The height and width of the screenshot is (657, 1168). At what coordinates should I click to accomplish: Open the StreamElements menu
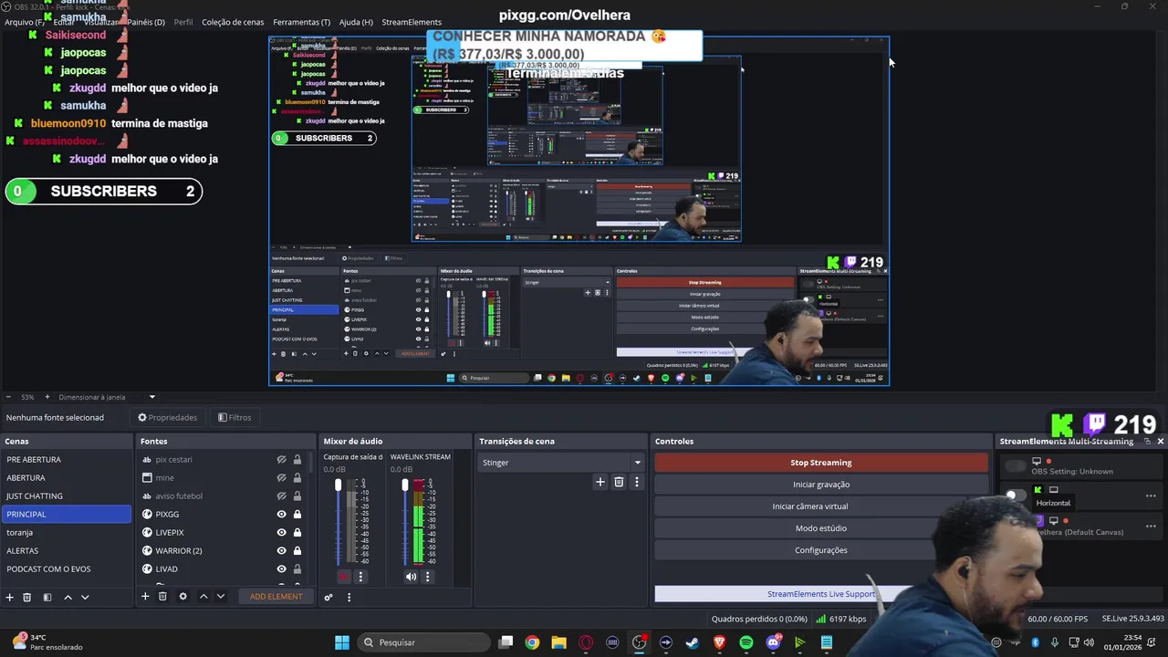(x=412, y=22)
